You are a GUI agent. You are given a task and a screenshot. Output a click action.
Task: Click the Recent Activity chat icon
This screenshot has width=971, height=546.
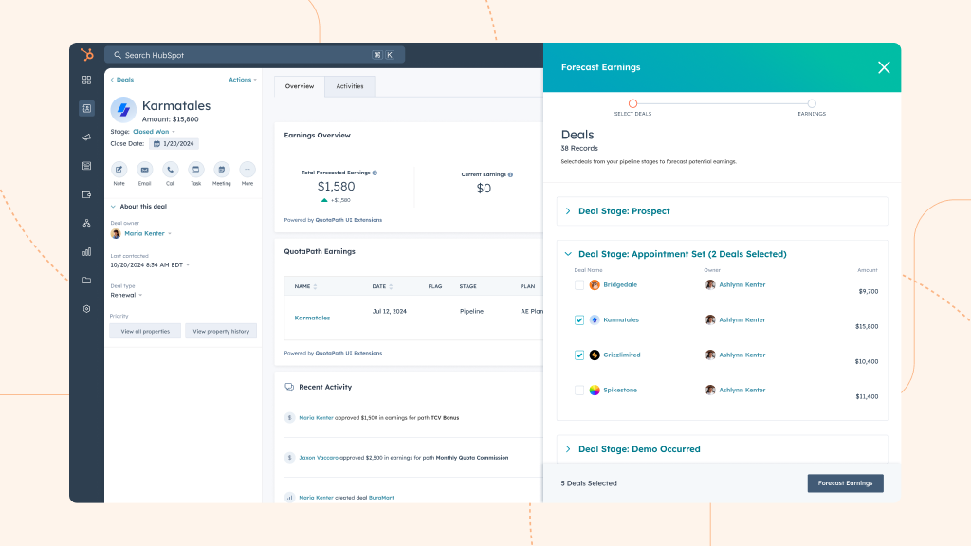coord(289,387)
